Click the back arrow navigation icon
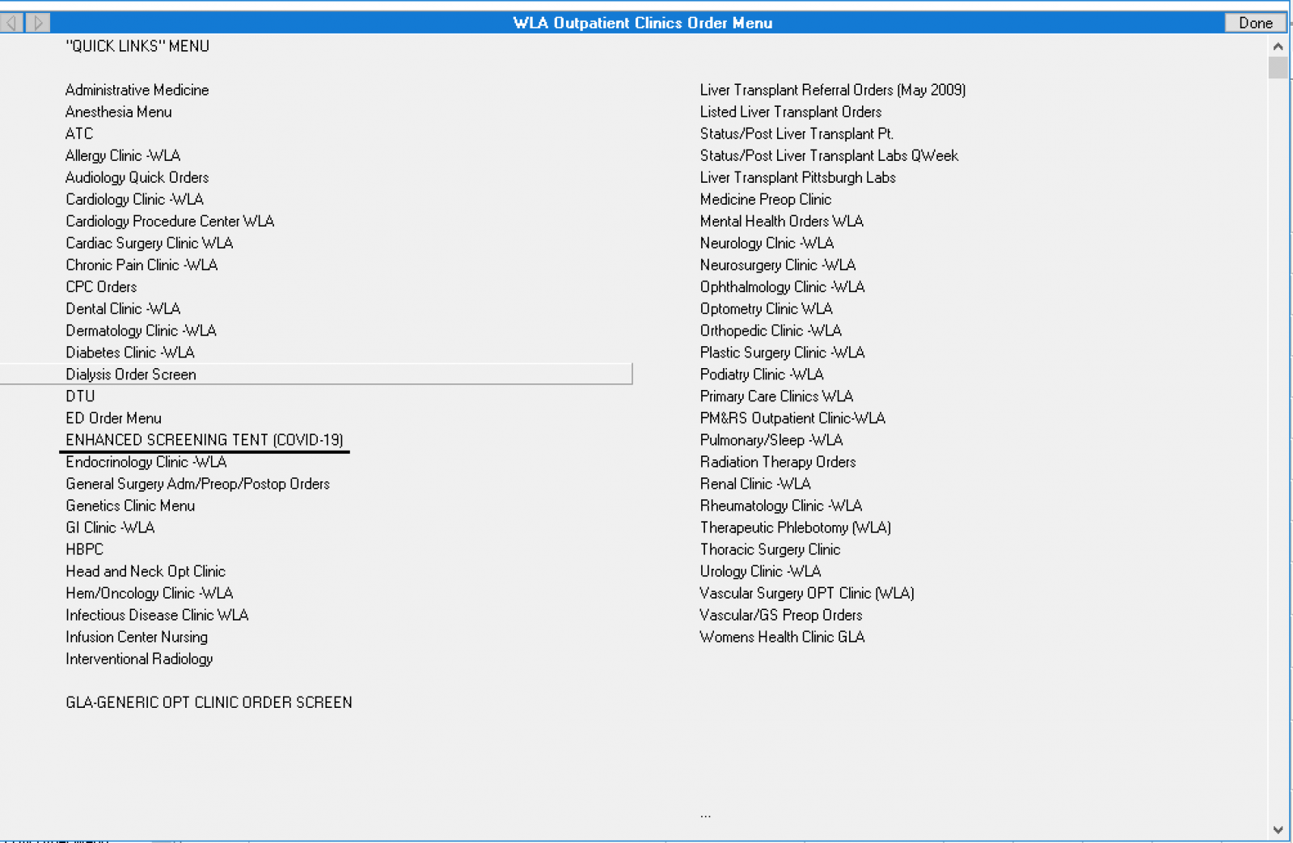The image size is (1293, 843). 12,23
